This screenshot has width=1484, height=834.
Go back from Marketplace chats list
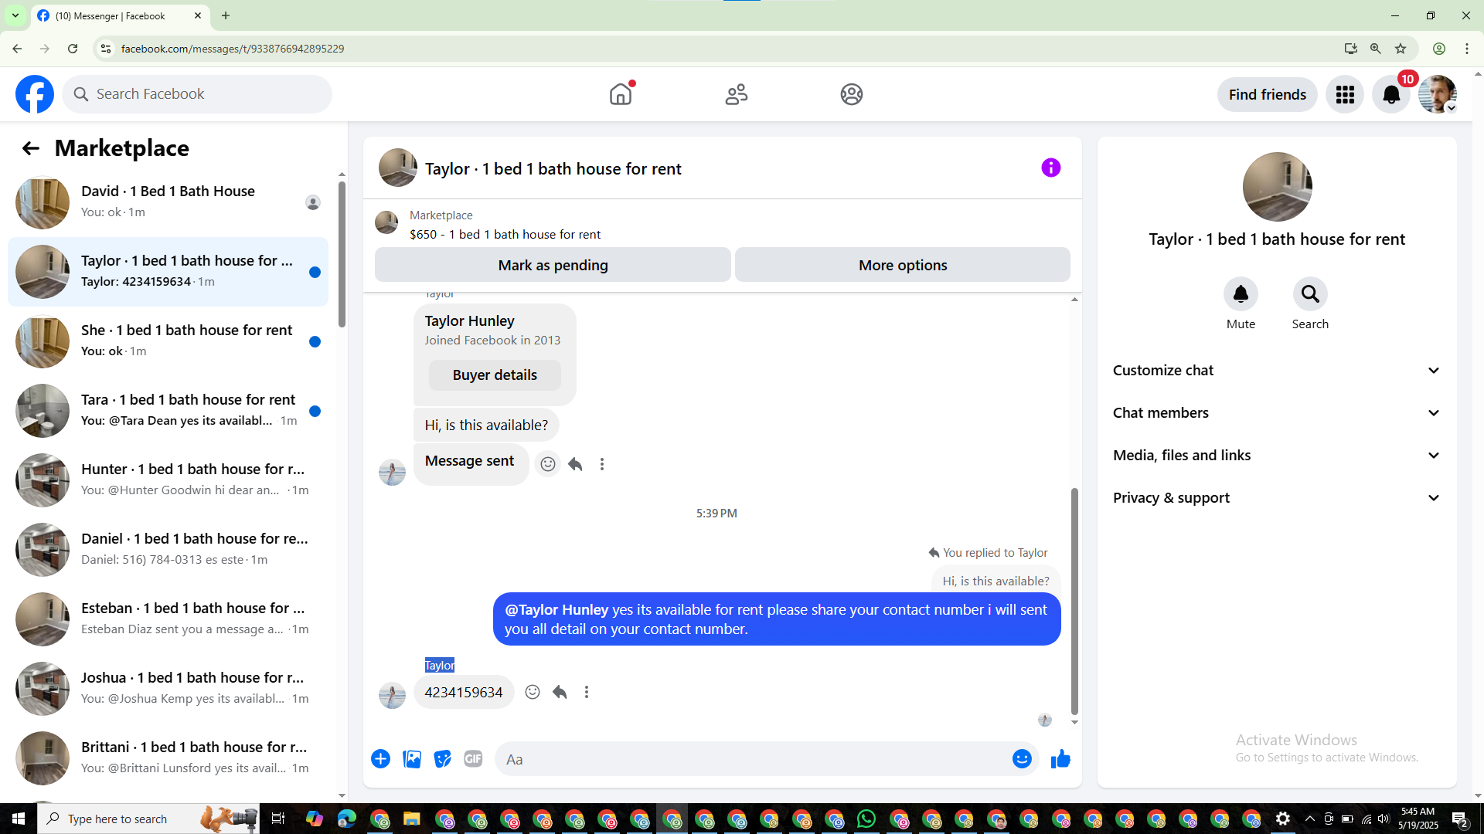click(x=30, y=148)
